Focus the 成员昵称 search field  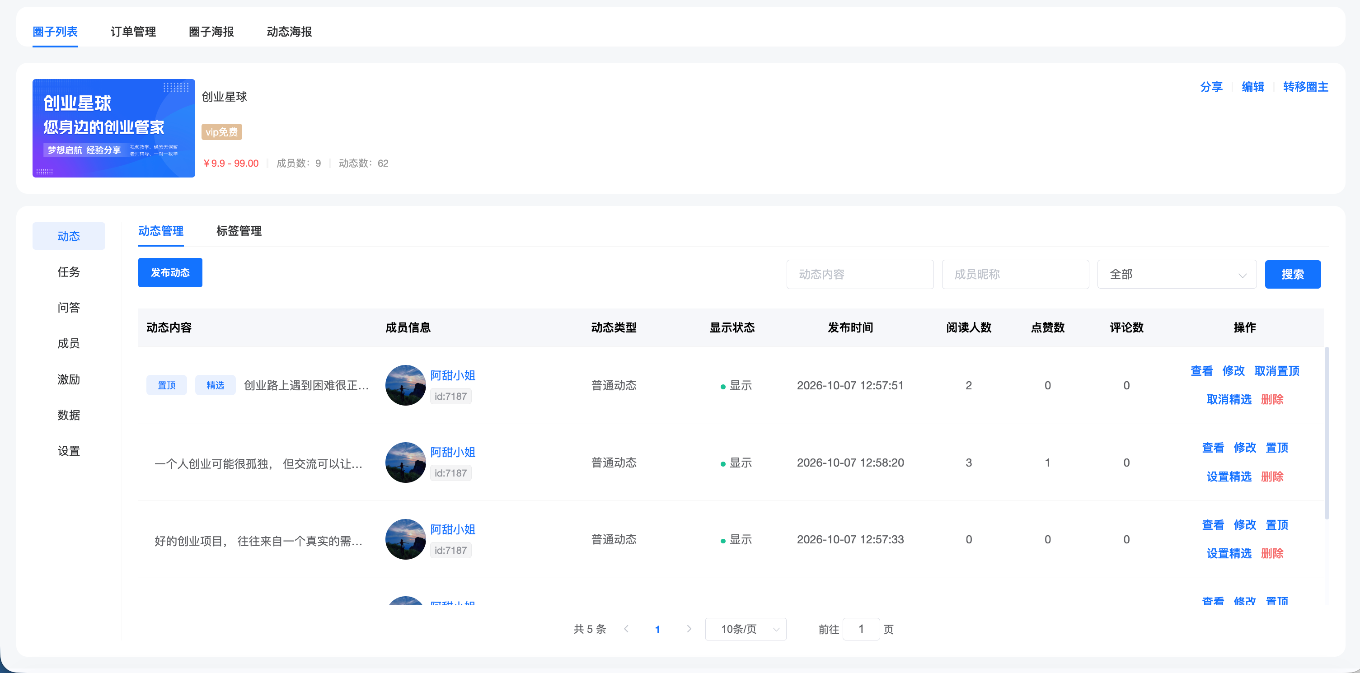1015,275
